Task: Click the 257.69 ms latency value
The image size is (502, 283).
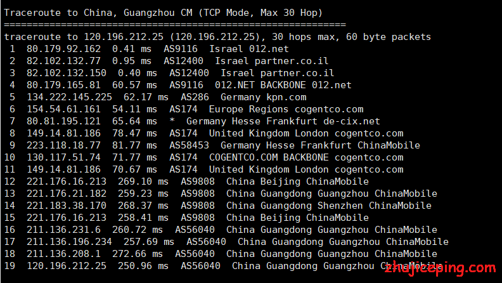Action: tap(149, 242)
